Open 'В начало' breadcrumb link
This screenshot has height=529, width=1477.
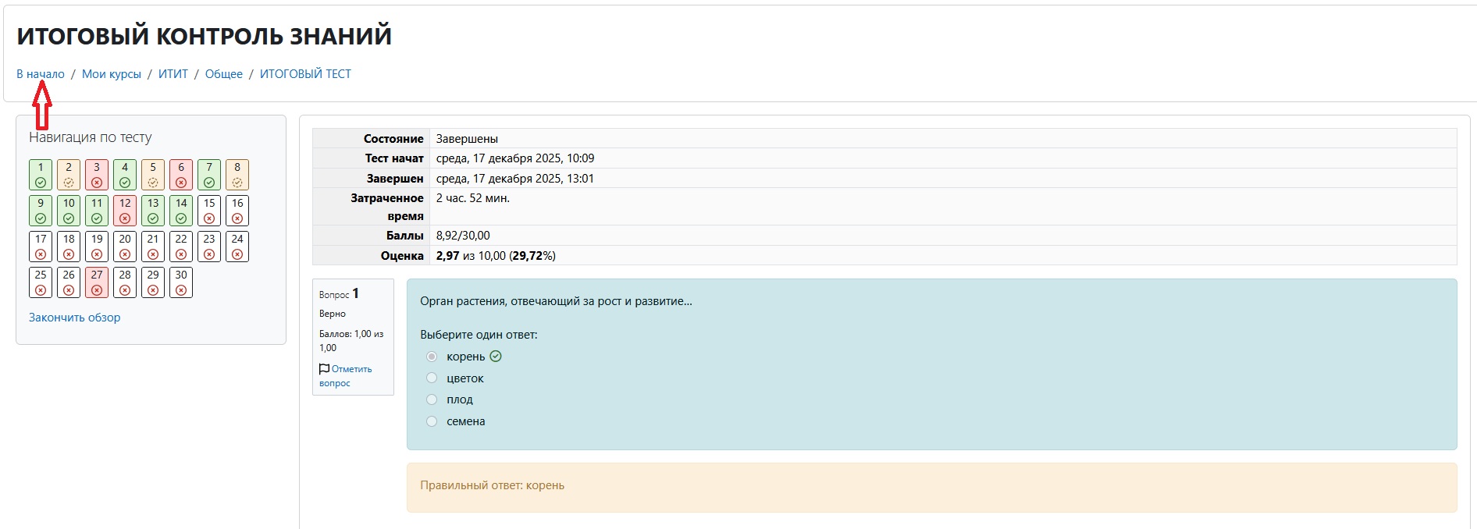click(41, 74)
